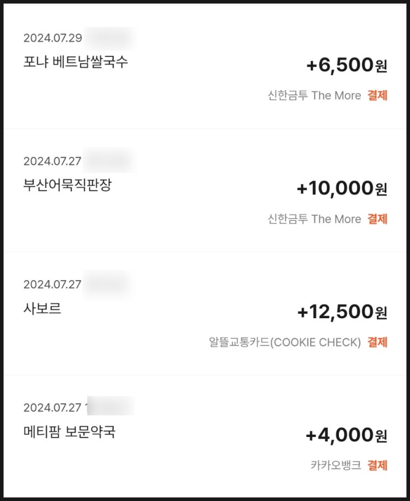Select the +4,000원 amount
410x501 pixels.
point(347,435)
